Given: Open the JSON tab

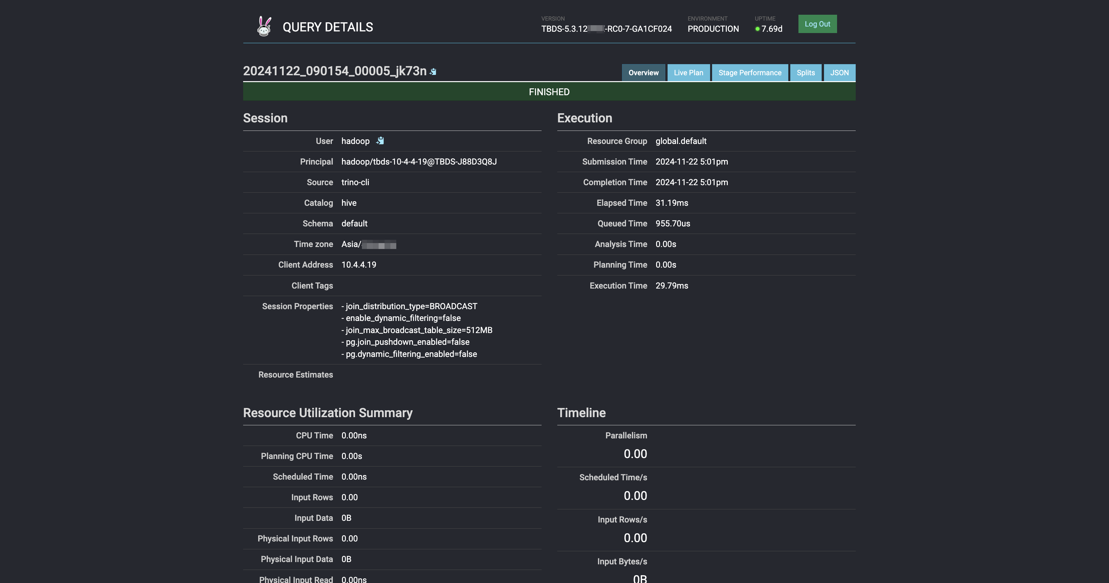Looking at the screenshot, I should [x=839, y=73].
